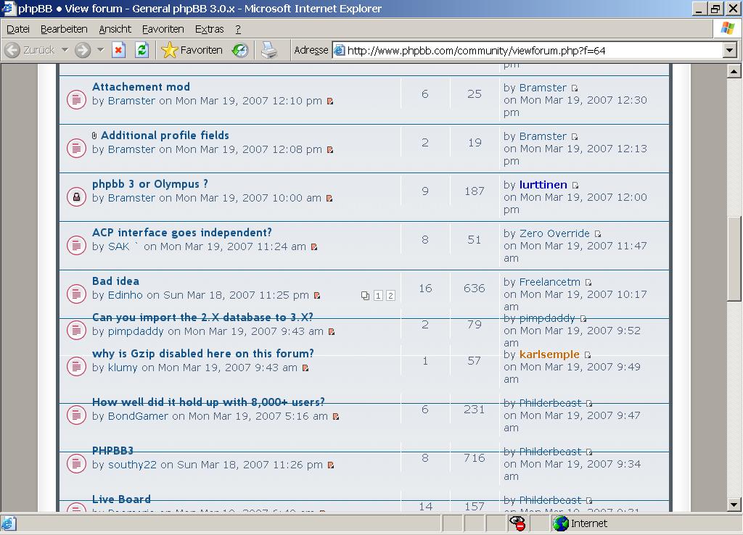
Task: Click the latest post icon next to lurttinen
Action: (x=575, y=186)
